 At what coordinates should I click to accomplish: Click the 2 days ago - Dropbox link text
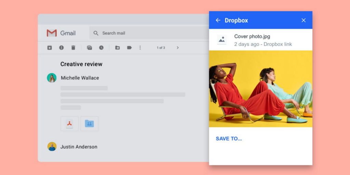[263, 44]
